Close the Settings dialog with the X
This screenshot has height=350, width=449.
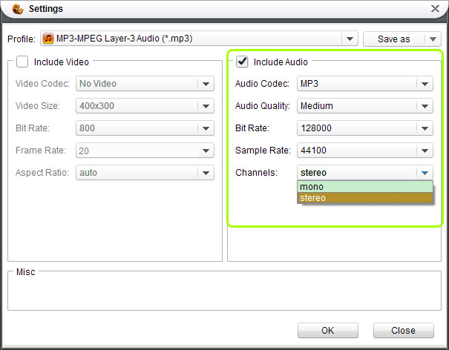point(435,9)
